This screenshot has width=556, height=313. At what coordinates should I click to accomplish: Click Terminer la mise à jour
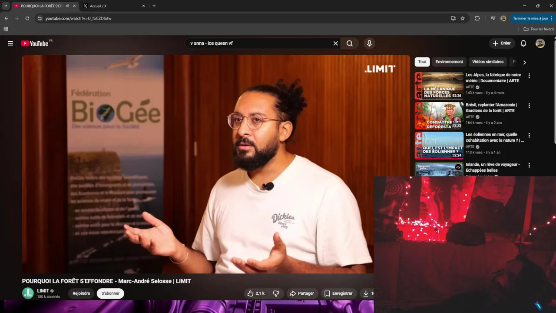pyautogui.click(x=530, y=18)
